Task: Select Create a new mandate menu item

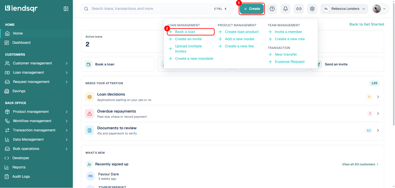Action: pos(191,59)
